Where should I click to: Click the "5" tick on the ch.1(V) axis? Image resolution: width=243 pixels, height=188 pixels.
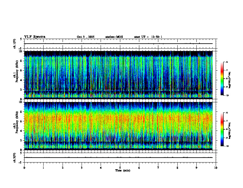coord(21,39)
